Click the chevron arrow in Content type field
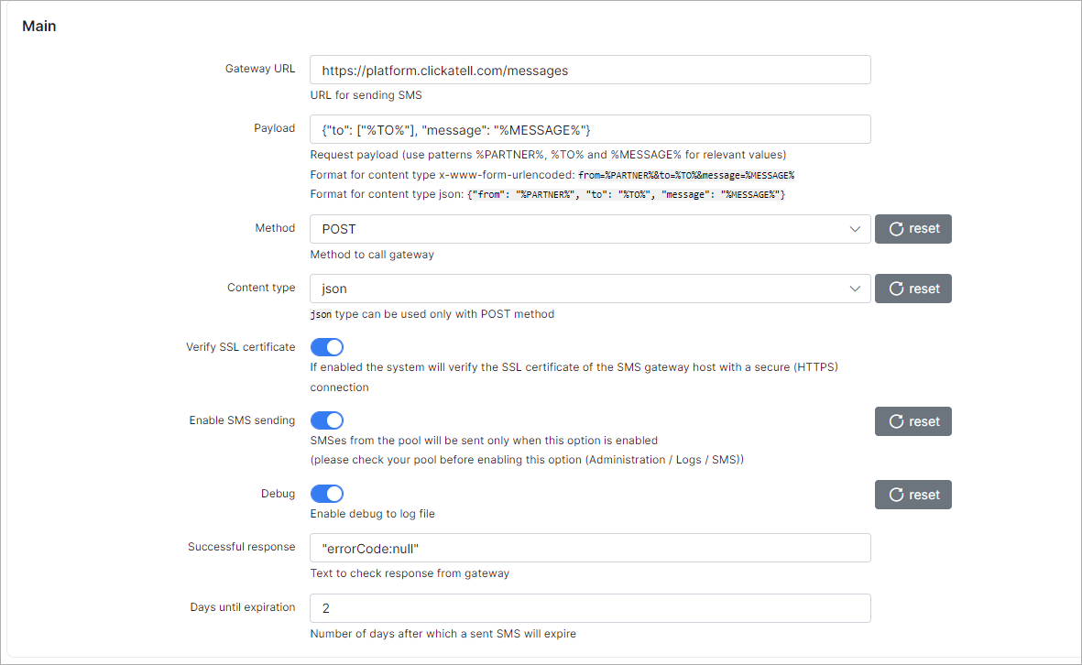This screenshot has height=665, width=1082. [855, 289]
